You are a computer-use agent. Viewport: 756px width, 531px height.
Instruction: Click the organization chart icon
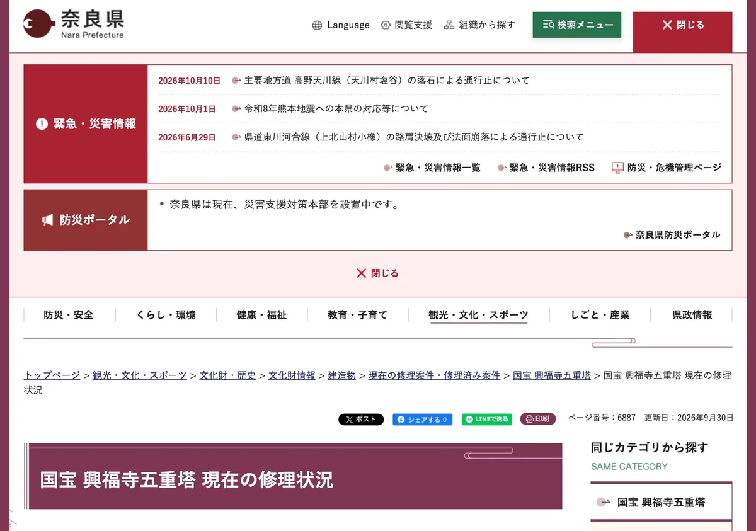click(x=449, y=25)
